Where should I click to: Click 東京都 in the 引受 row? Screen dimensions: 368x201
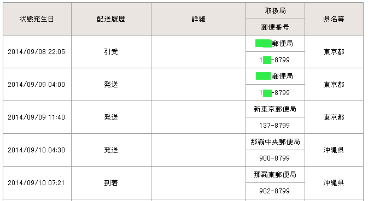tap(334, 52)
